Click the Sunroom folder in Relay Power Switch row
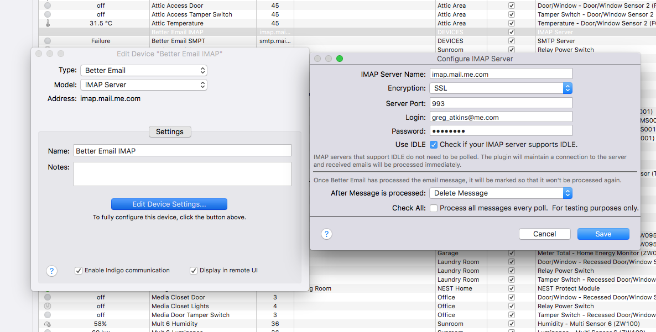This screenshot has height=332, width=656. [450, 50]
